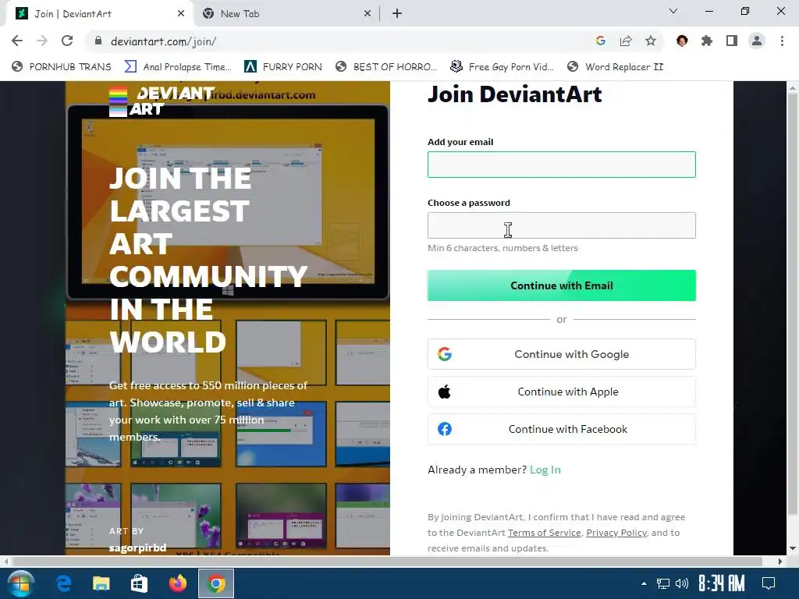View site info via the lock icon
Viewport: 799px width, 599px height.
[98, 41]
